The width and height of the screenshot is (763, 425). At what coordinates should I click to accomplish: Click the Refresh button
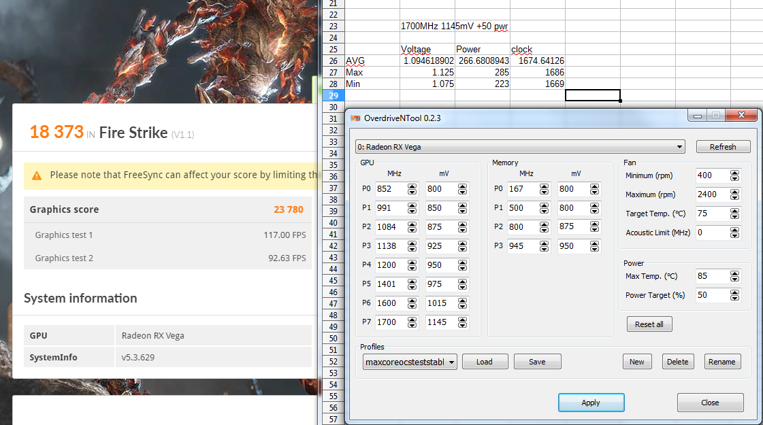pos(723,146)
